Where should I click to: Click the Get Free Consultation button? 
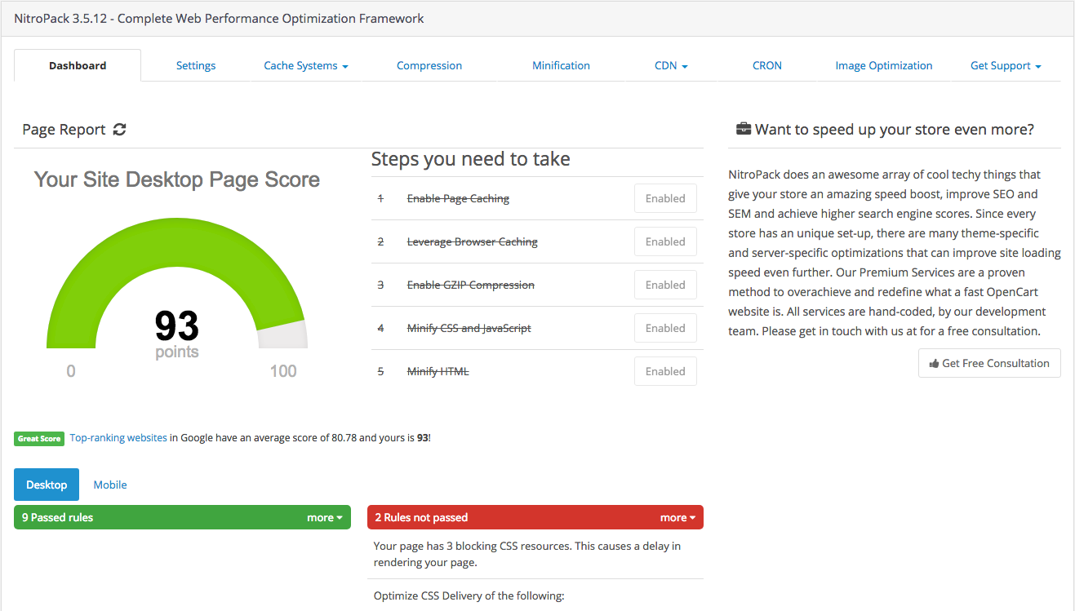pyautogui.click(x=989, y=363)
